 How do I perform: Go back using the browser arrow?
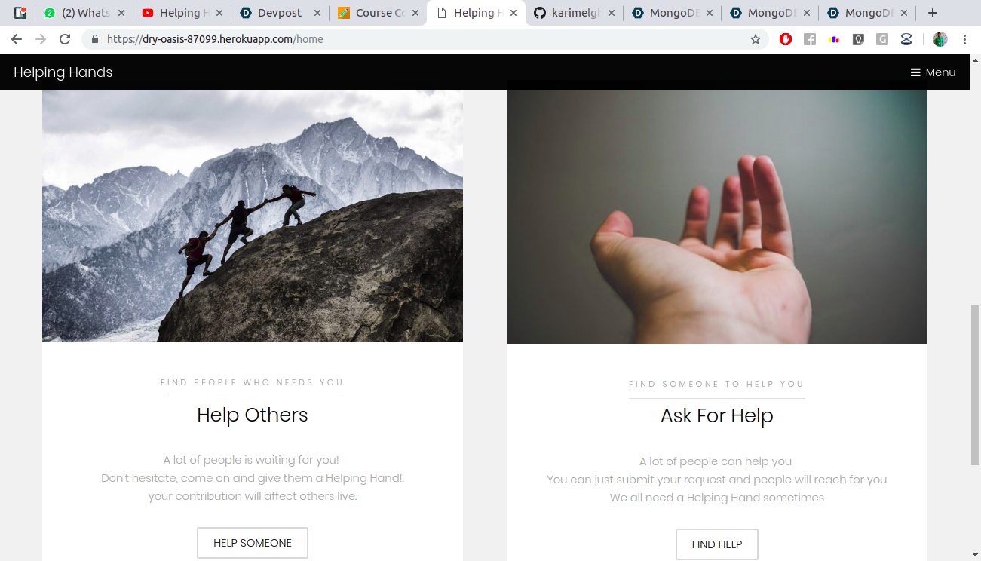click(17, 39)
